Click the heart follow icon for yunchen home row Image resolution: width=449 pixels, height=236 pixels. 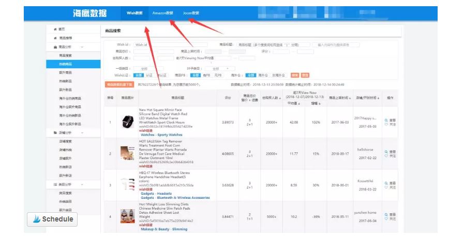386,219
